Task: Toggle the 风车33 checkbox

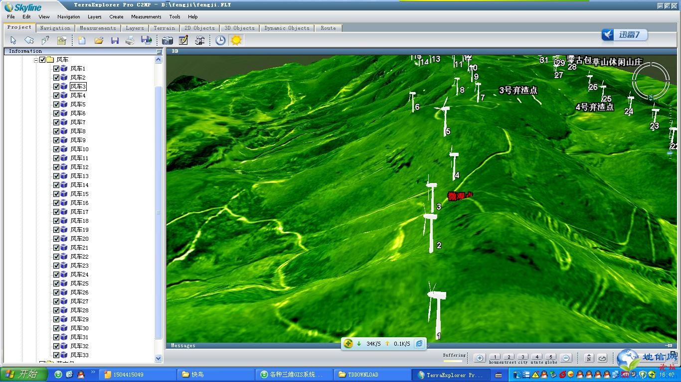Action: [56, 355]
